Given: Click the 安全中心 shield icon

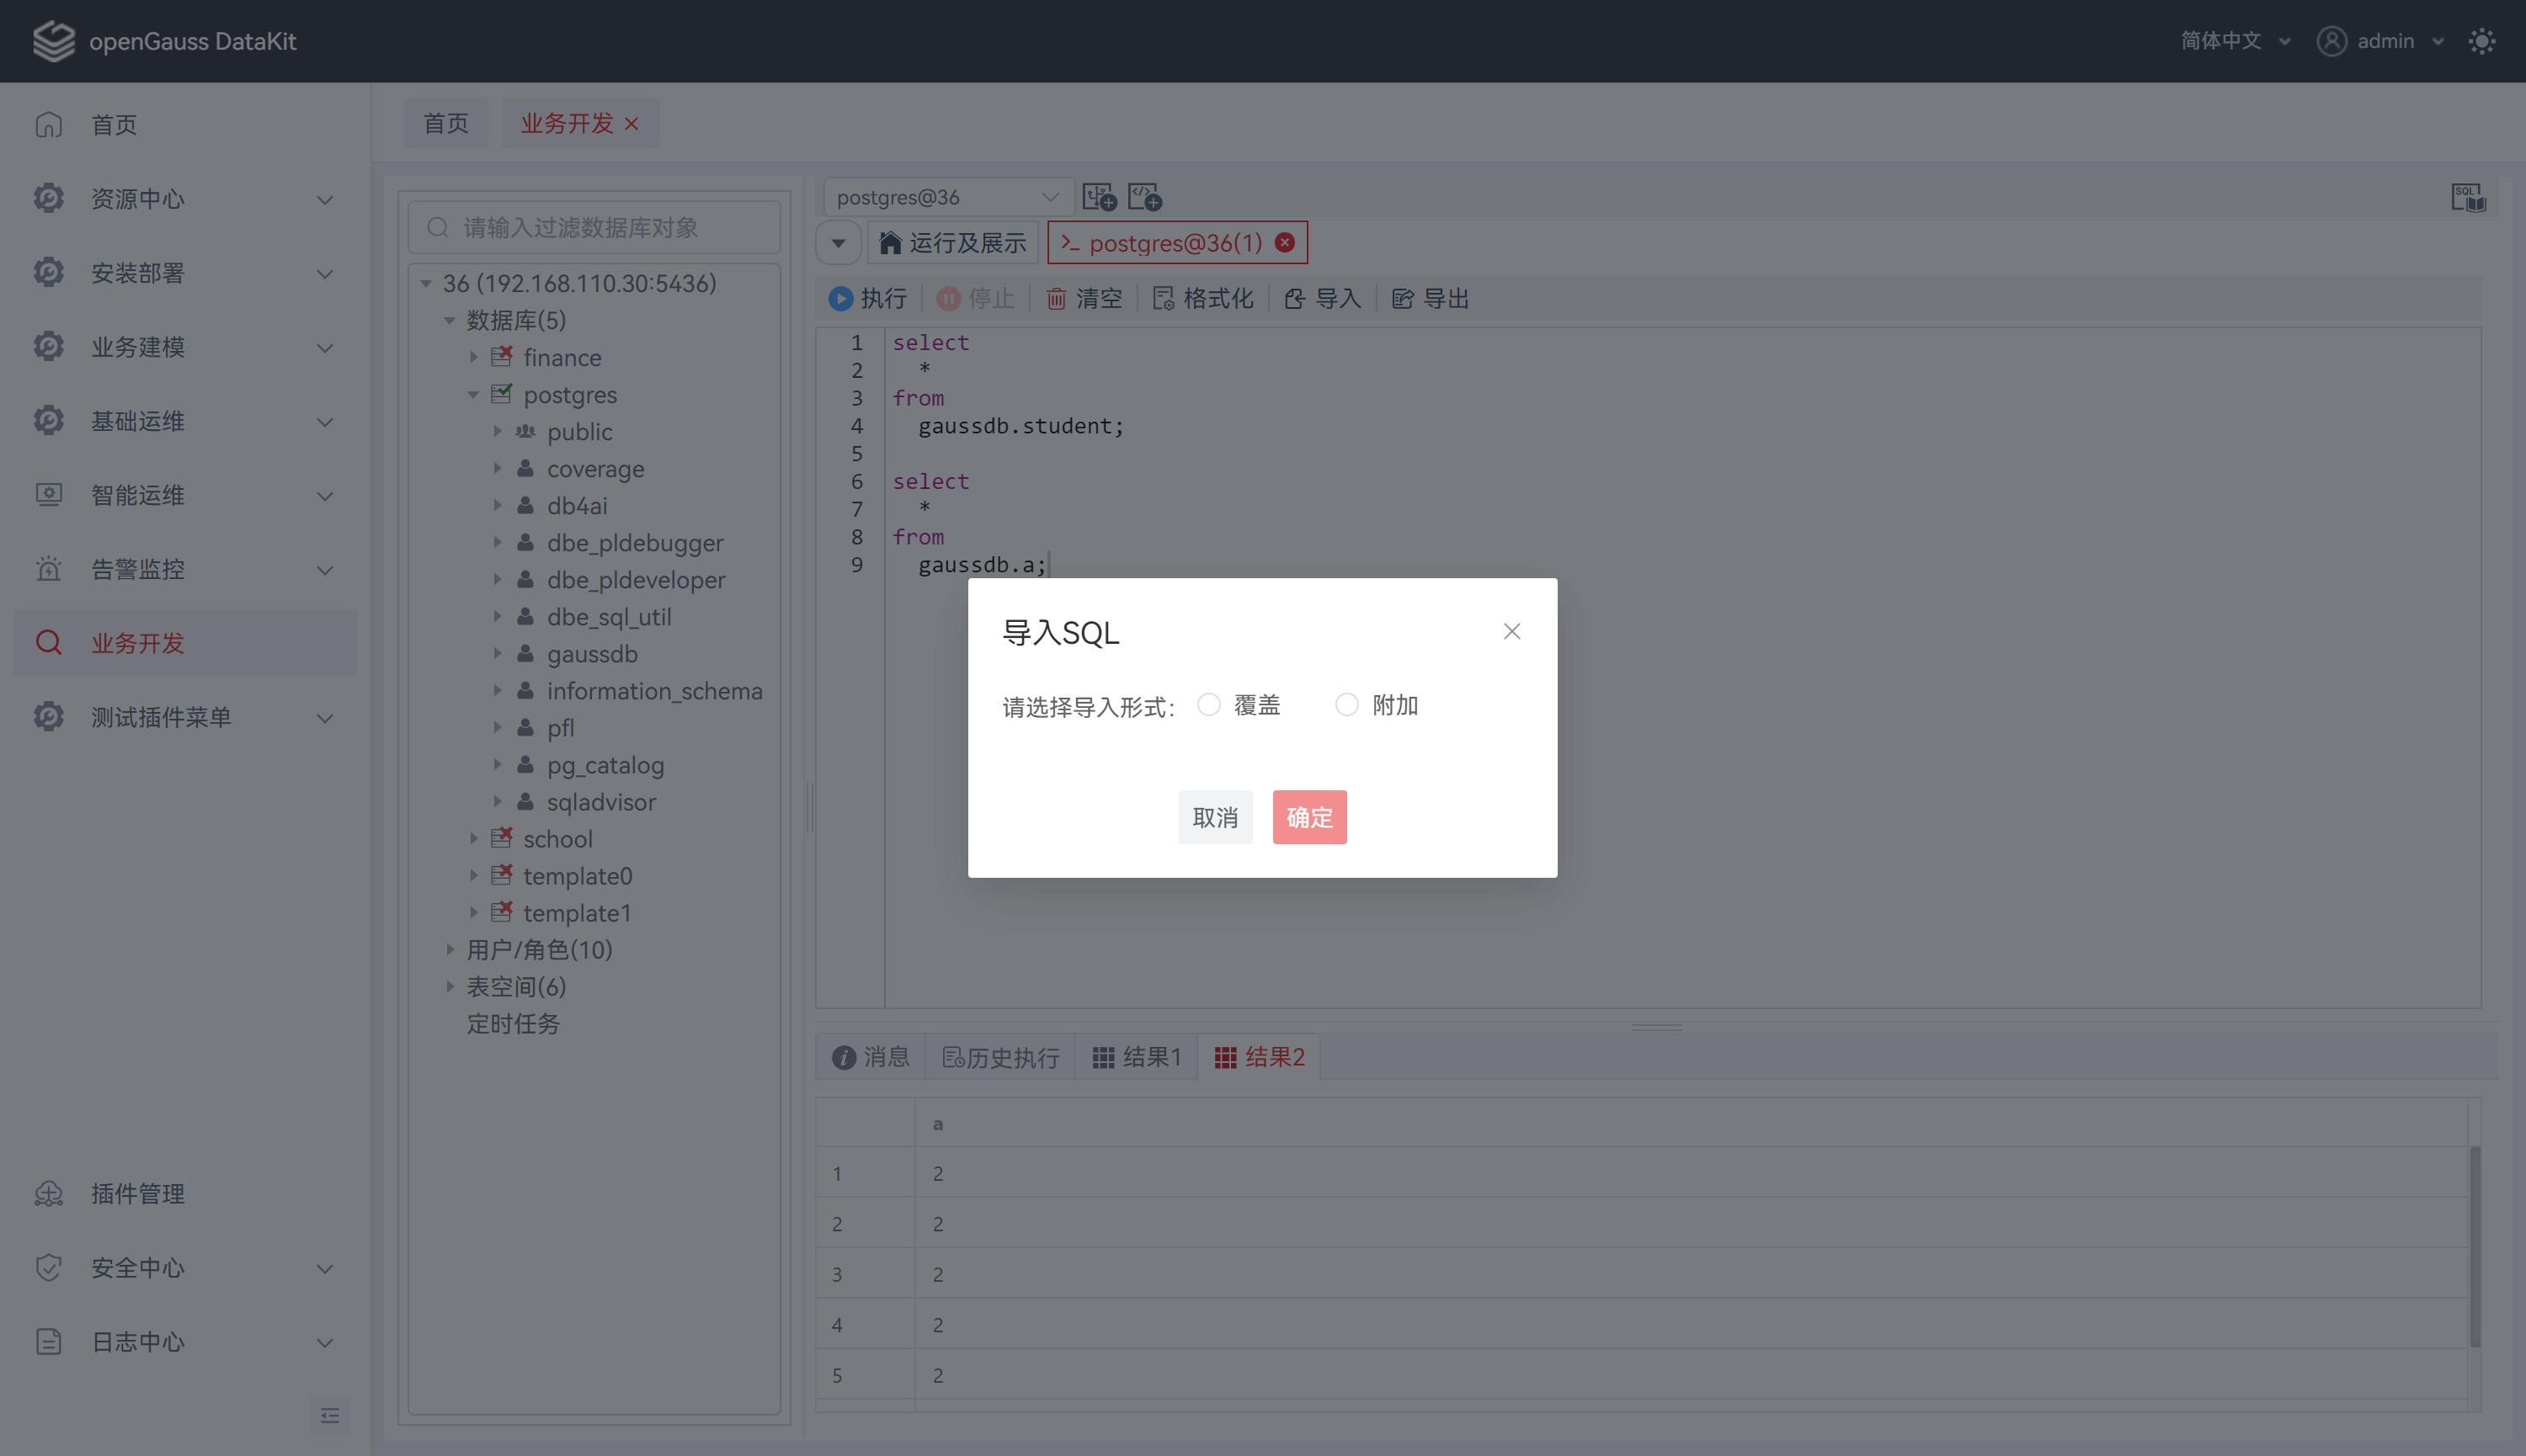Looking at the screenshot, I should pos(48,1267).
